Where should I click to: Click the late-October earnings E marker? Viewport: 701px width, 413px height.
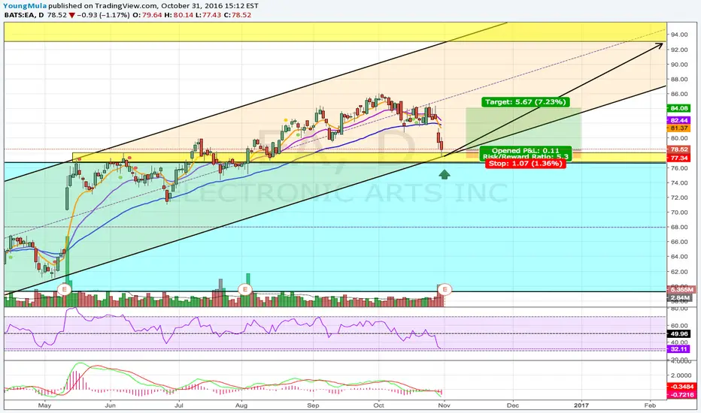[445, 289]
